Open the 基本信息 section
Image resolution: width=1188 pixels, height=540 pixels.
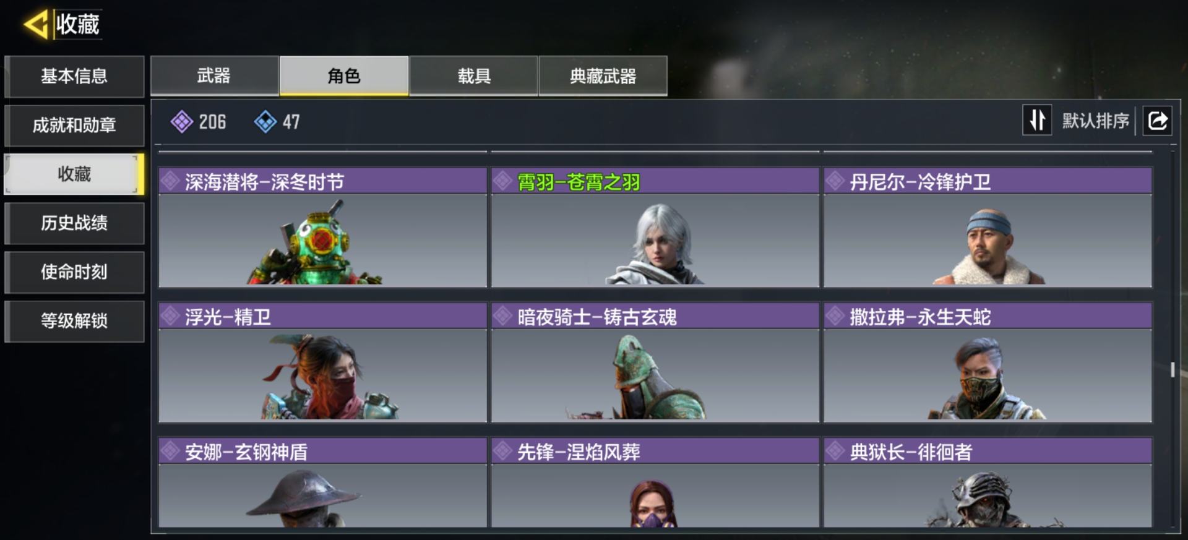(74, 76)
